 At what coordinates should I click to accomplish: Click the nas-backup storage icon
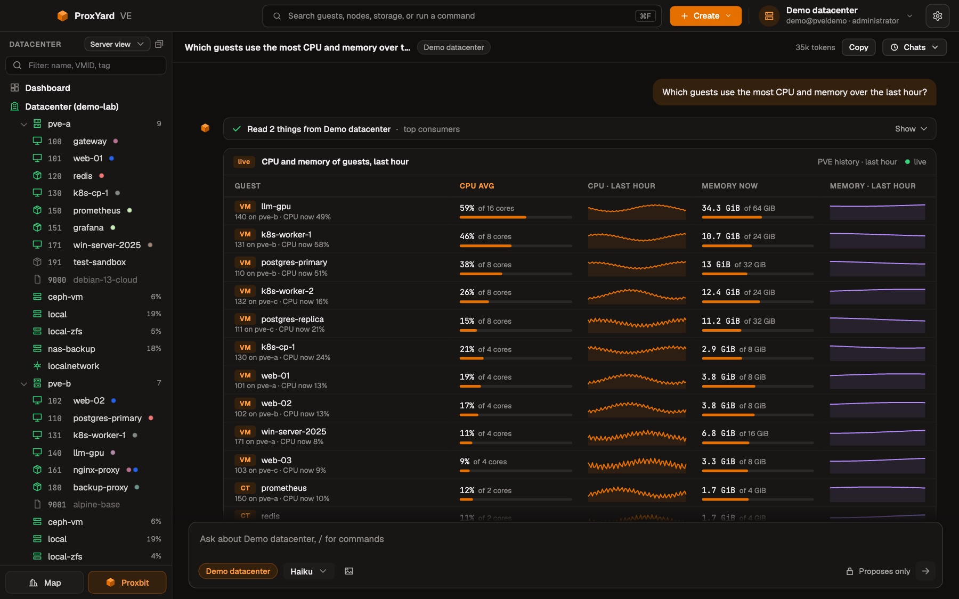click(37, 349)
